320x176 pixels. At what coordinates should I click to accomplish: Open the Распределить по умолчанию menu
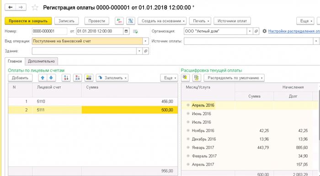point(234,78)
